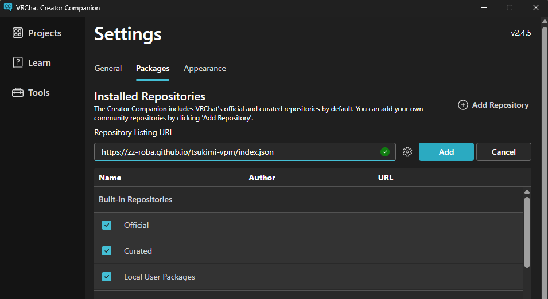Click Add Repository plus button
This screenshot has width=548, height=299.
tap(493, 105)
